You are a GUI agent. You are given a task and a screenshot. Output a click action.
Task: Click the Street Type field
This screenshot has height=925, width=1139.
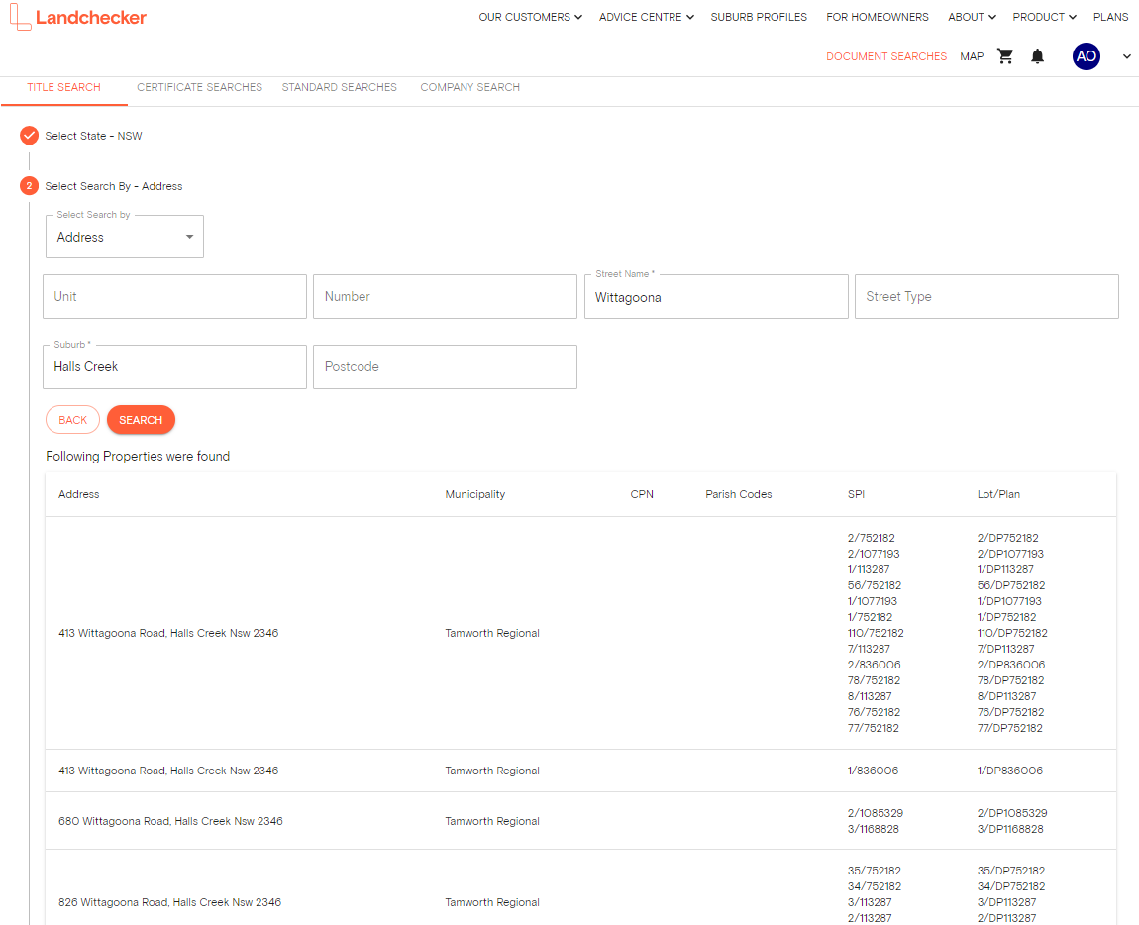coord(986,296)
